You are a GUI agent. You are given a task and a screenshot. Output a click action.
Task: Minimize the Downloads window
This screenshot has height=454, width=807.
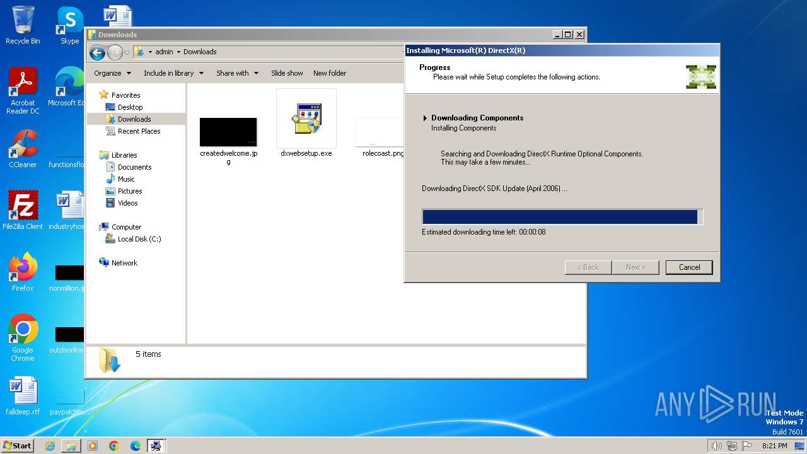tap(557, 35)
